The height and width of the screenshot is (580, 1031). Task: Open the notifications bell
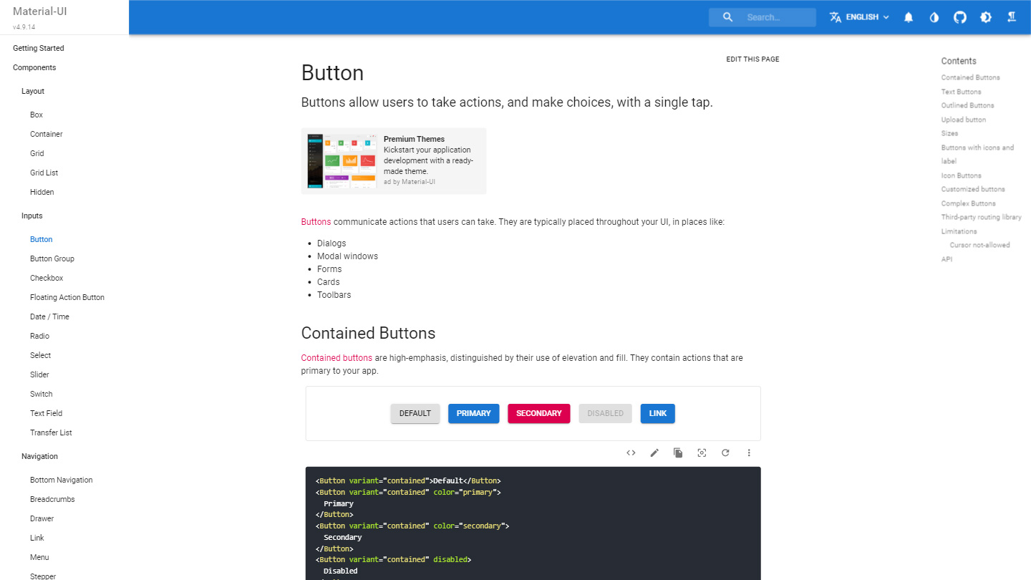click(x=909, y=17)
